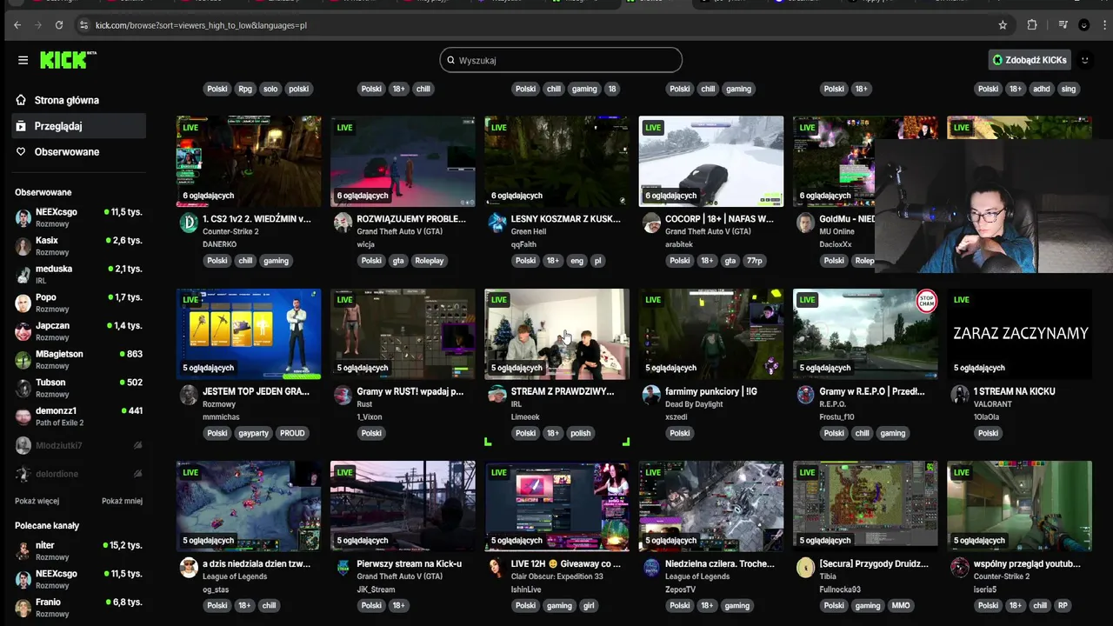The width and height of the screenshot is (1113, 626).
Task: Click the Zdobądź KICKs button
Action: pyautogui.click(x=1030, y=60)
